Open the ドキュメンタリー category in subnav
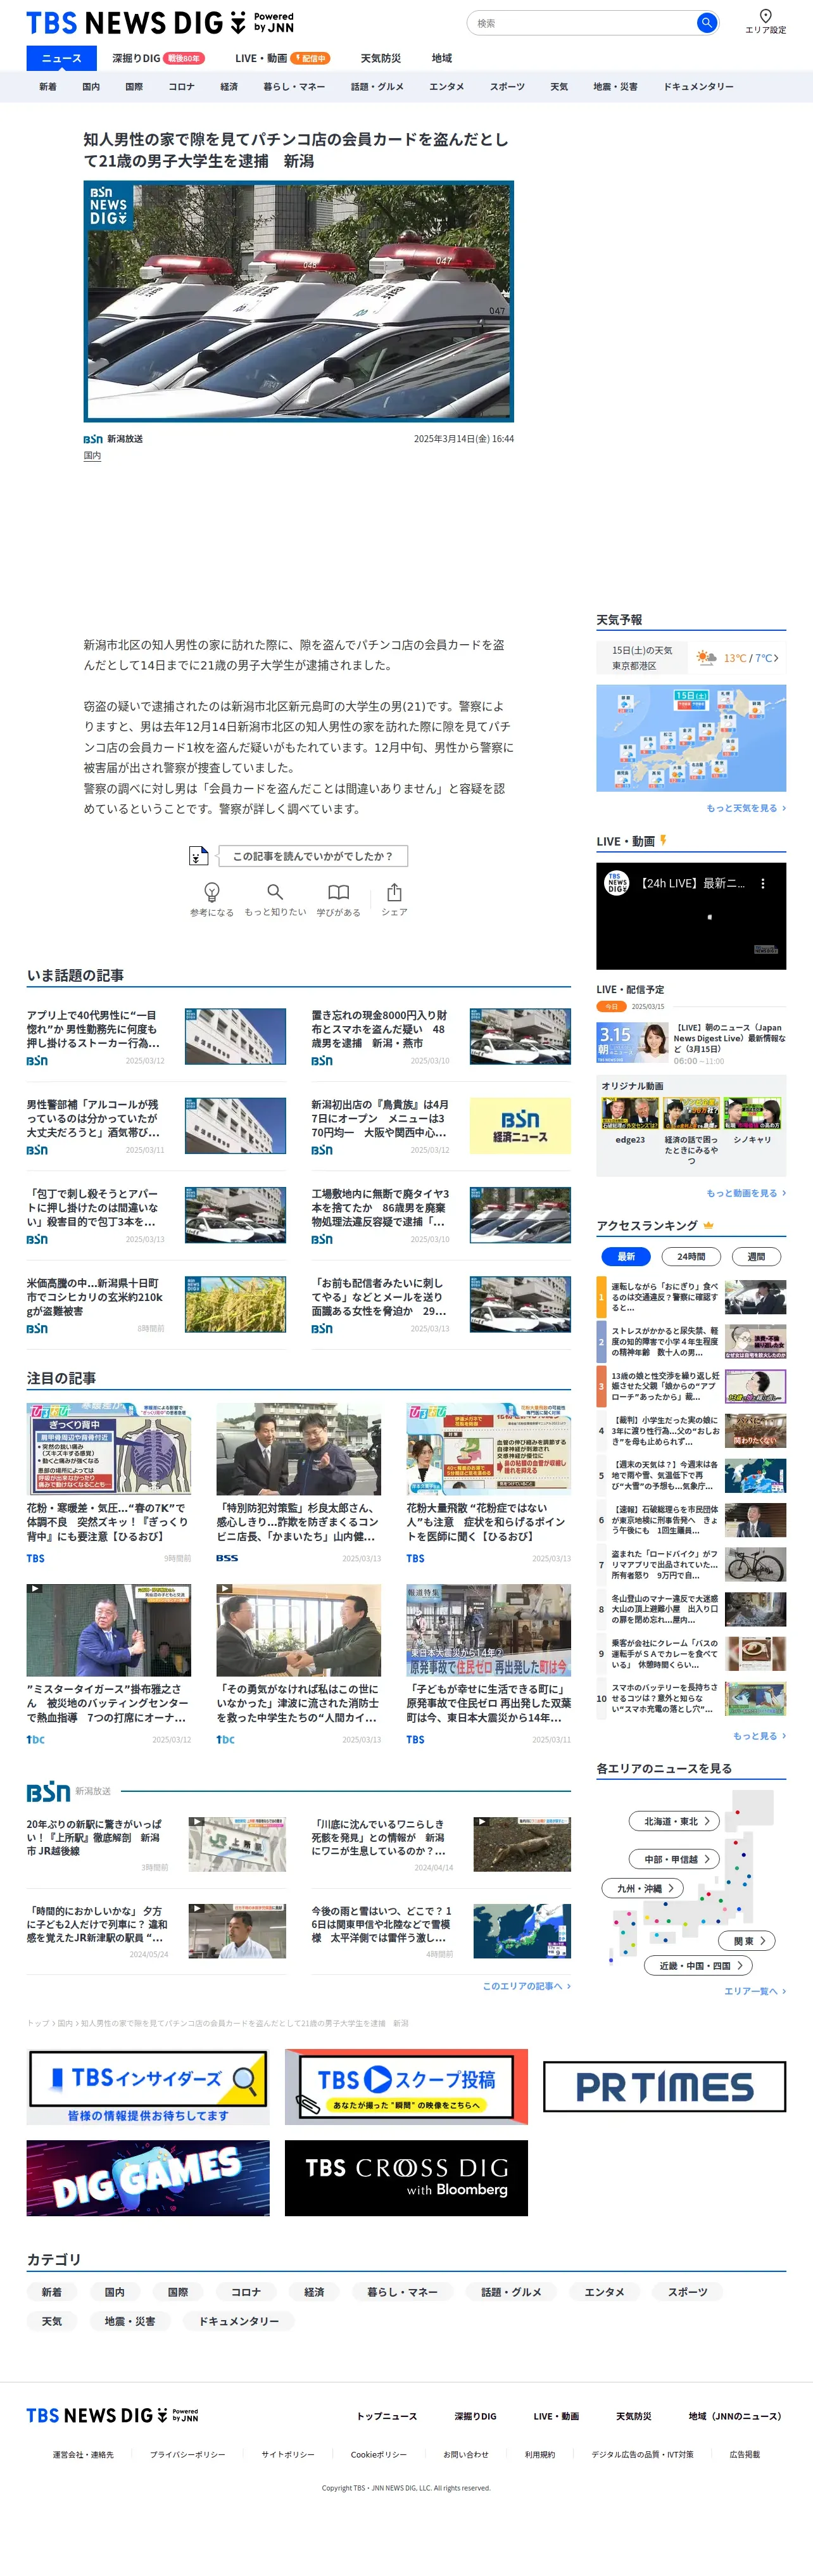The height and width of the screenshot is (2576, 813). pos(698,87)
